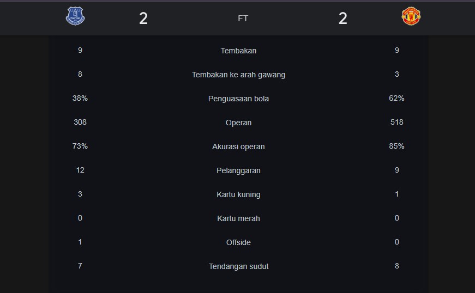Click Everton's score of 2
This screenshot has width=475, height=293.
[x=143, y=19]
